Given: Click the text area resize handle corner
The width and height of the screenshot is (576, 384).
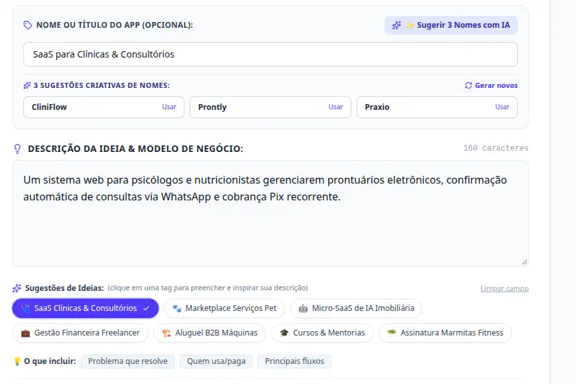Looking at the screenshot, I should [x=525, y=262].
